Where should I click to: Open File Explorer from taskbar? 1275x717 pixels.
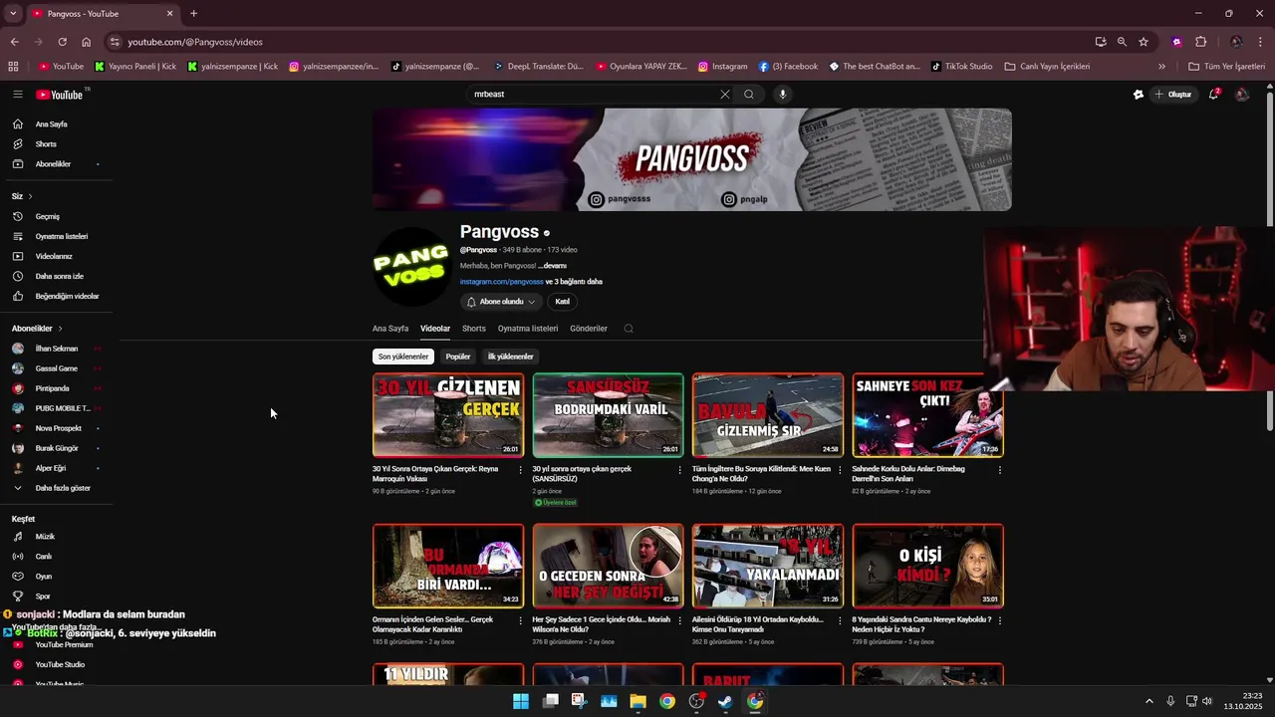tap(637, 701)
